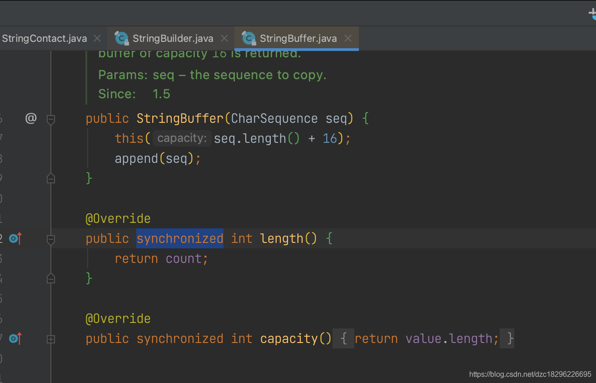Switch to the StringContact.java tab
This screenshot has width=596, height=383.
pyautogui.click(x=44, y=39)
